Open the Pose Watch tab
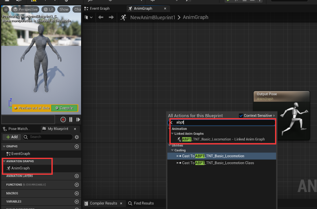Image resolution: width=317 pixels, height=209 pixels. point(17,129)
